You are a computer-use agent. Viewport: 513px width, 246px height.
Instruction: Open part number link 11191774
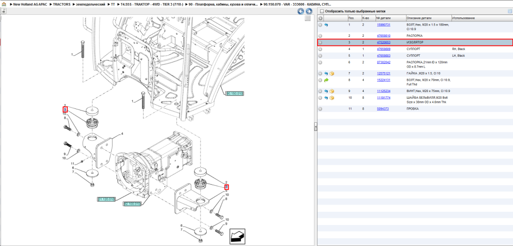point(383,98)
